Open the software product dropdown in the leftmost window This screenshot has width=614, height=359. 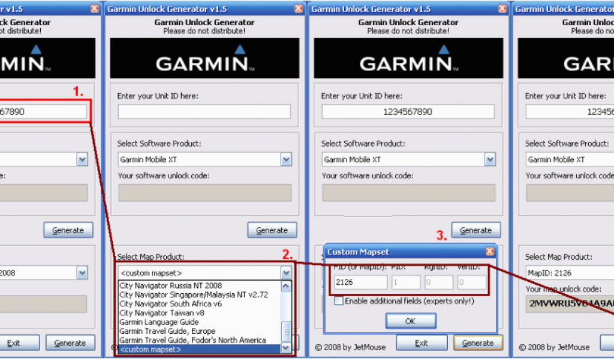(x=82, y=159)
